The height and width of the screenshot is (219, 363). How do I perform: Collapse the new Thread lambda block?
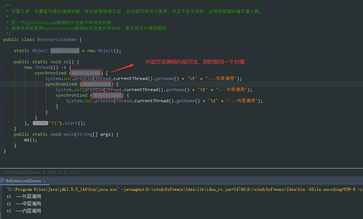(x=1, y=67)
